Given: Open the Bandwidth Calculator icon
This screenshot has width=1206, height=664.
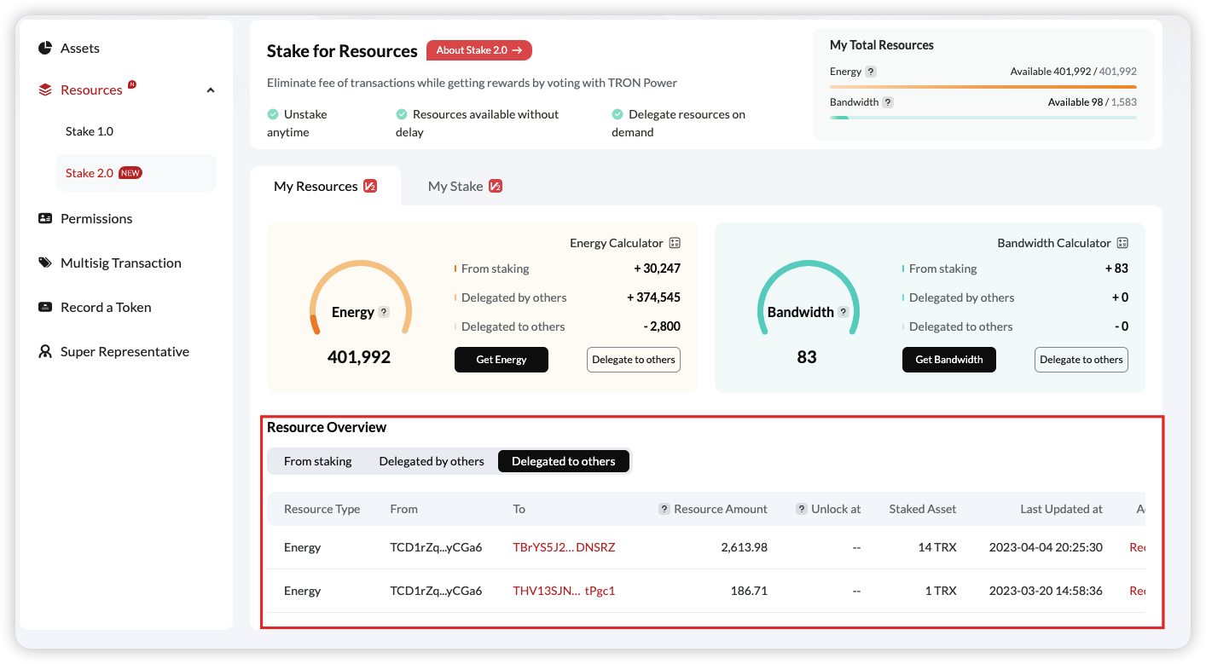Looking at the screenshot, I should (1122, 244).
